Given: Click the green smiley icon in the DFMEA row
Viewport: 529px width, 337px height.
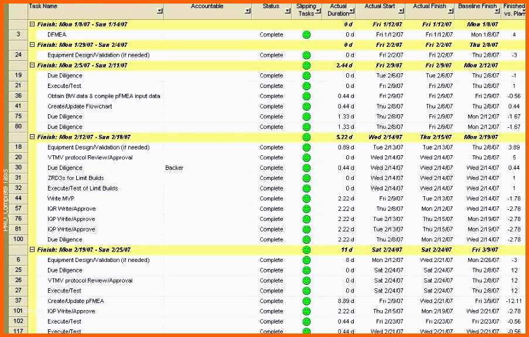Looking at the screenshot, I should pos(306,35).
